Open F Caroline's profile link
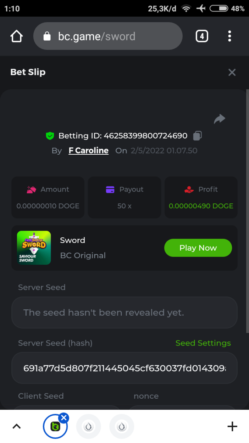Image resolution: width=249 pixels, height=443 pixels. pos(89,151)
